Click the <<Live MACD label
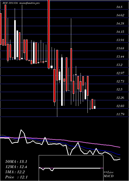The image size is (129, 181). pyautogui.click(x=109, y=174)
